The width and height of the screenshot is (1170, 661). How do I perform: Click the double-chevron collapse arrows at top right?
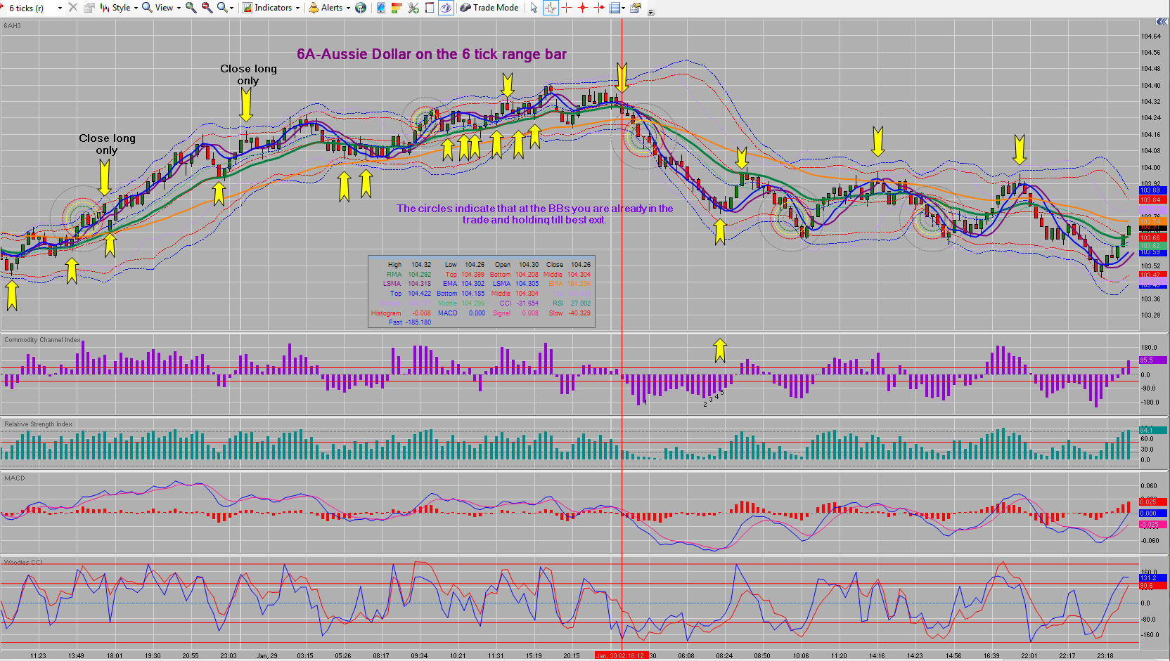click(x=1162, y=22)
